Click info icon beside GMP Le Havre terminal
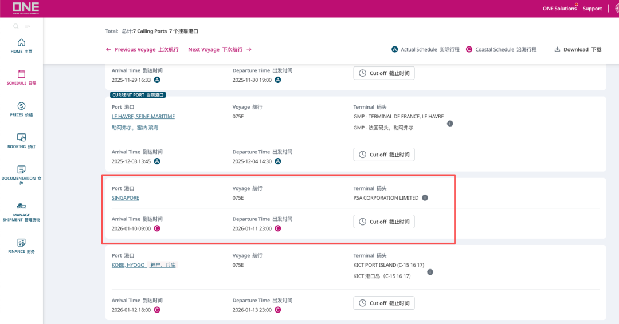This screenshot has height=324, width=619. click(x=450, y=123)
